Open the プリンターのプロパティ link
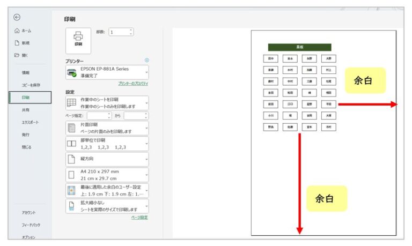412x246 pixels. pyautogui.click(x=133, y=84)
